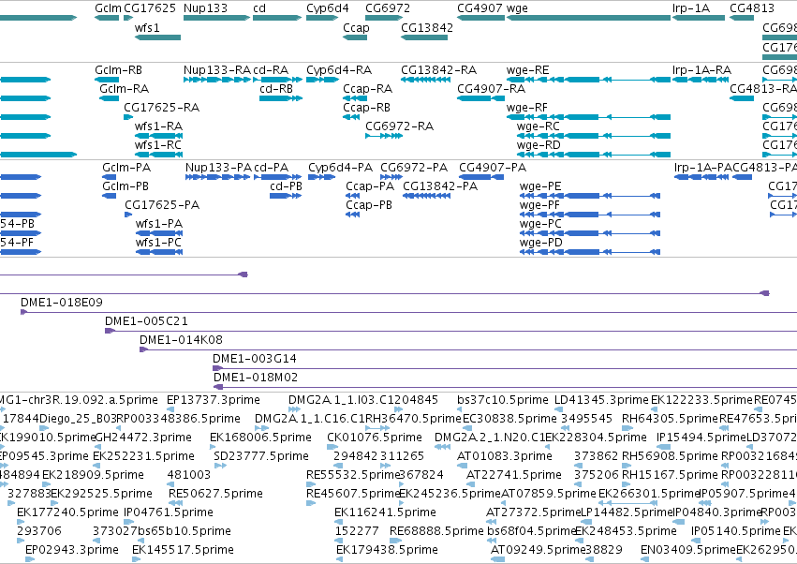Select the CG6972 gene label
Viewport: 797px width, 564px height.
point(388,8)
